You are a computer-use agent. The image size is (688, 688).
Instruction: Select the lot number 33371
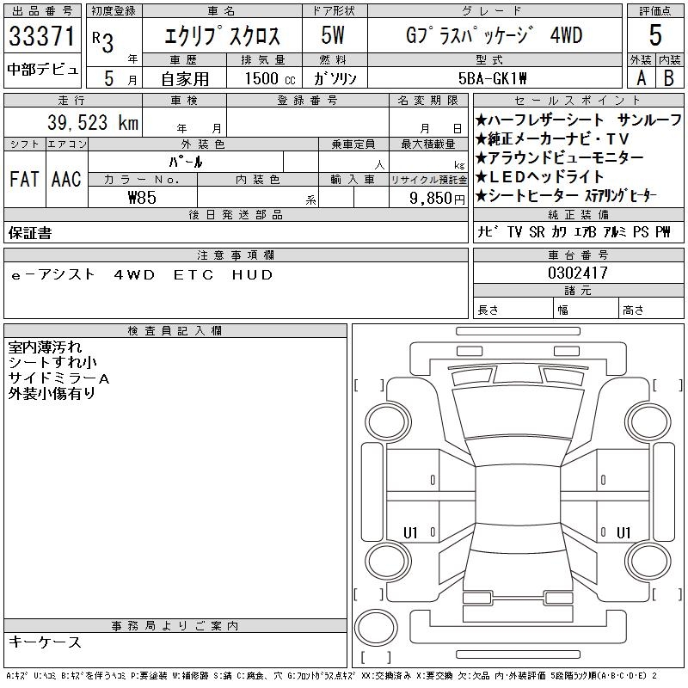pos(42,37)
